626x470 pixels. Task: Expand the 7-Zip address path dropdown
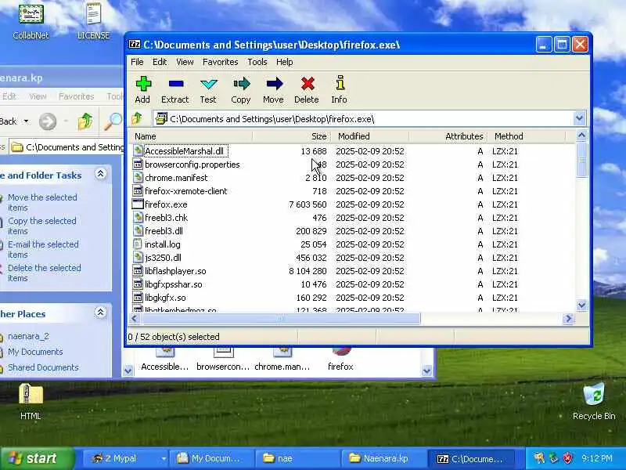(579, 118)
